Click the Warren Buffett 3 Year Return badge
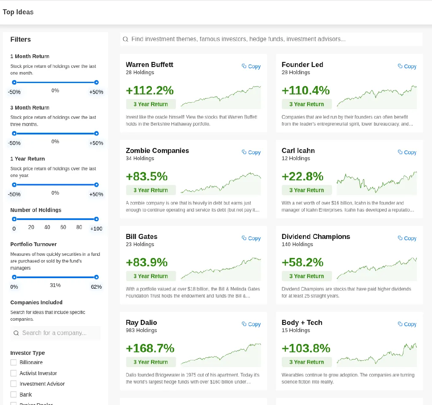 click(x=151, y=104)
